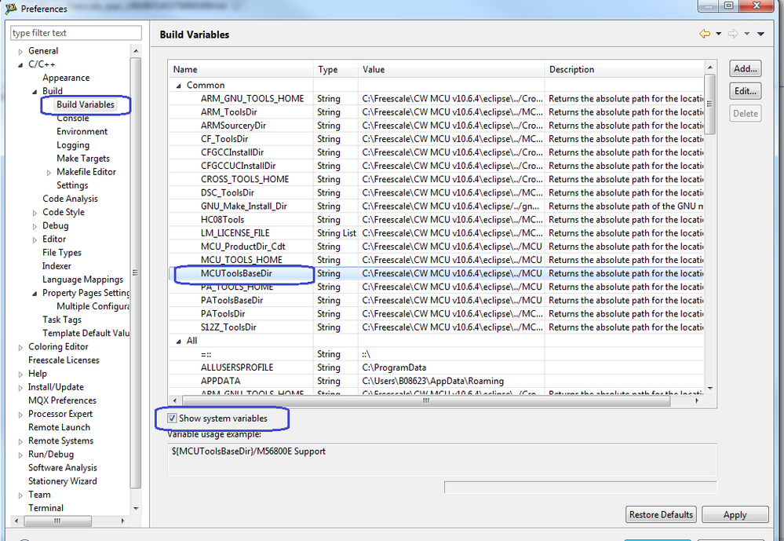This screenshot has width=784, height=541.
Task: Expand the Help tree node
Action: (x=20, y=375)
